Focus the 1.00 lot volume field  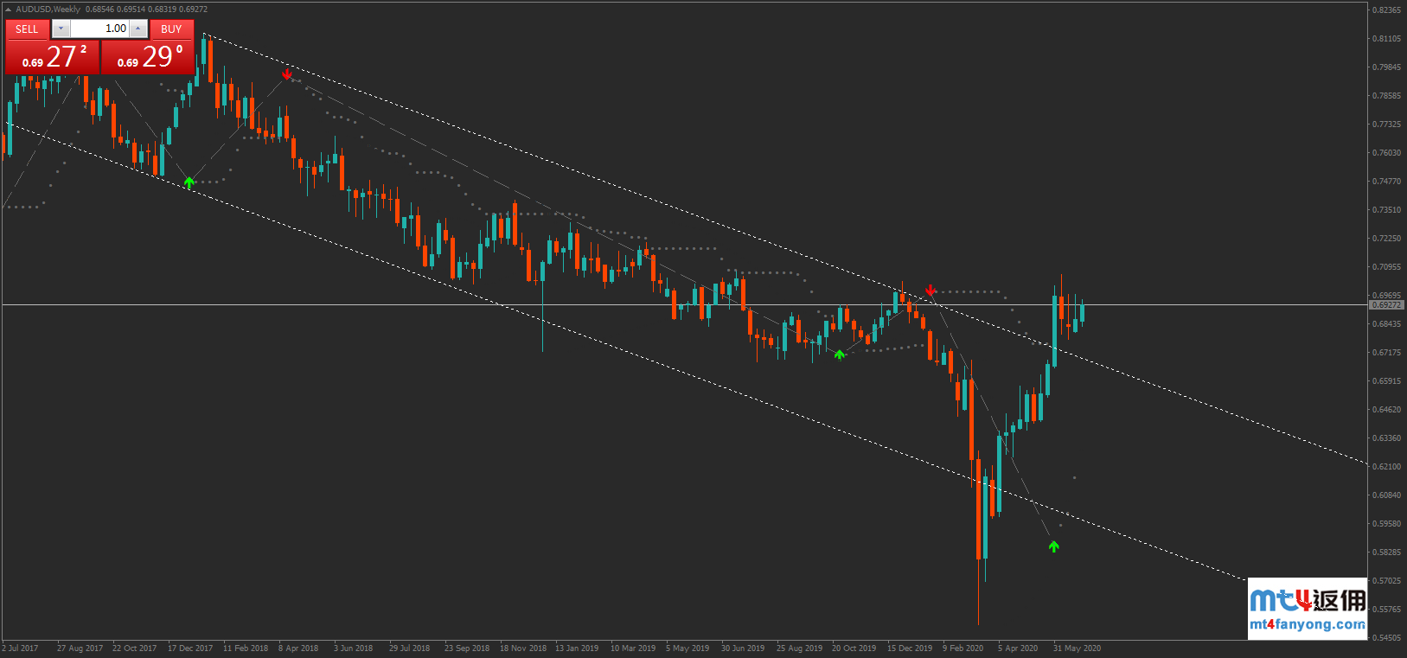[100, 29]
